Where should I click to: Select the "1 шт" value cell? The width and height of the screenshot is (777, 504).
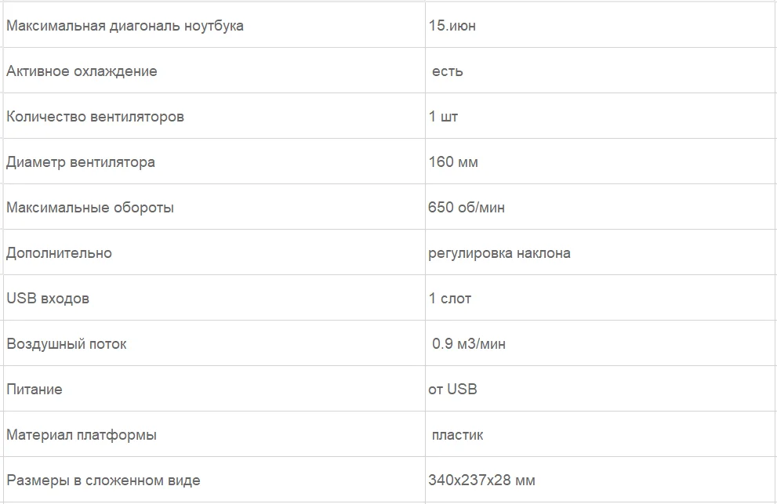tap(444, 117)
